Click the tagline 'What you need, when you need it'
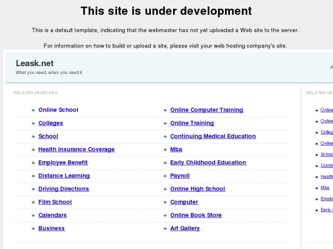The image size is (333, 249). coord(49,73)
